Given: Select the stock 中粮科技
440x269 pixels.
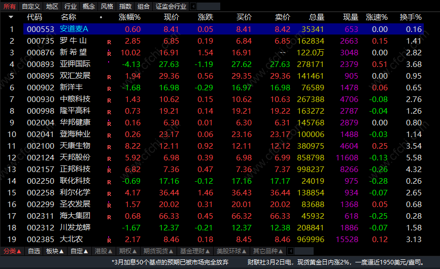Looking at the screenshot, I should point(75,99).
